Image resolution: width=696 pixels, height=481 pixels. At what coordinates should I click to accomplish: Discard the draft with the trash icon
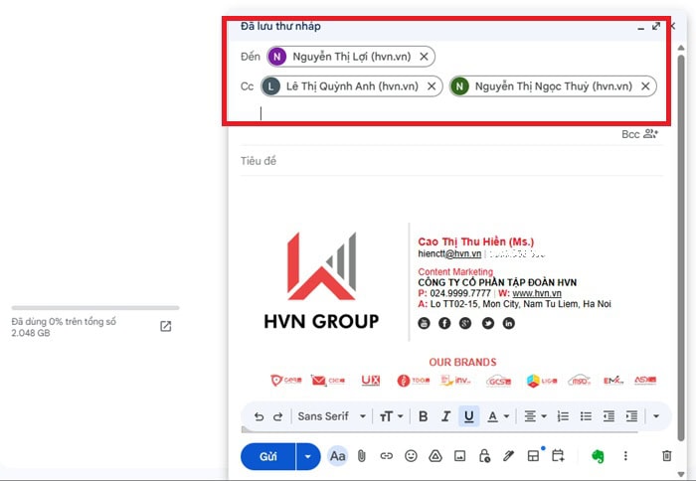click(x=667, y=456)
